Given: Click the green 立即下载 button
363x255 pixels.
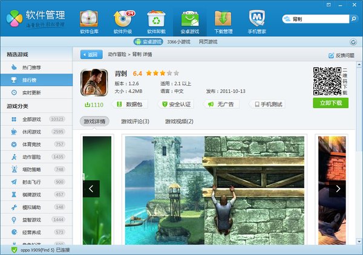Looking at the screenshot, I should [330, 103].
